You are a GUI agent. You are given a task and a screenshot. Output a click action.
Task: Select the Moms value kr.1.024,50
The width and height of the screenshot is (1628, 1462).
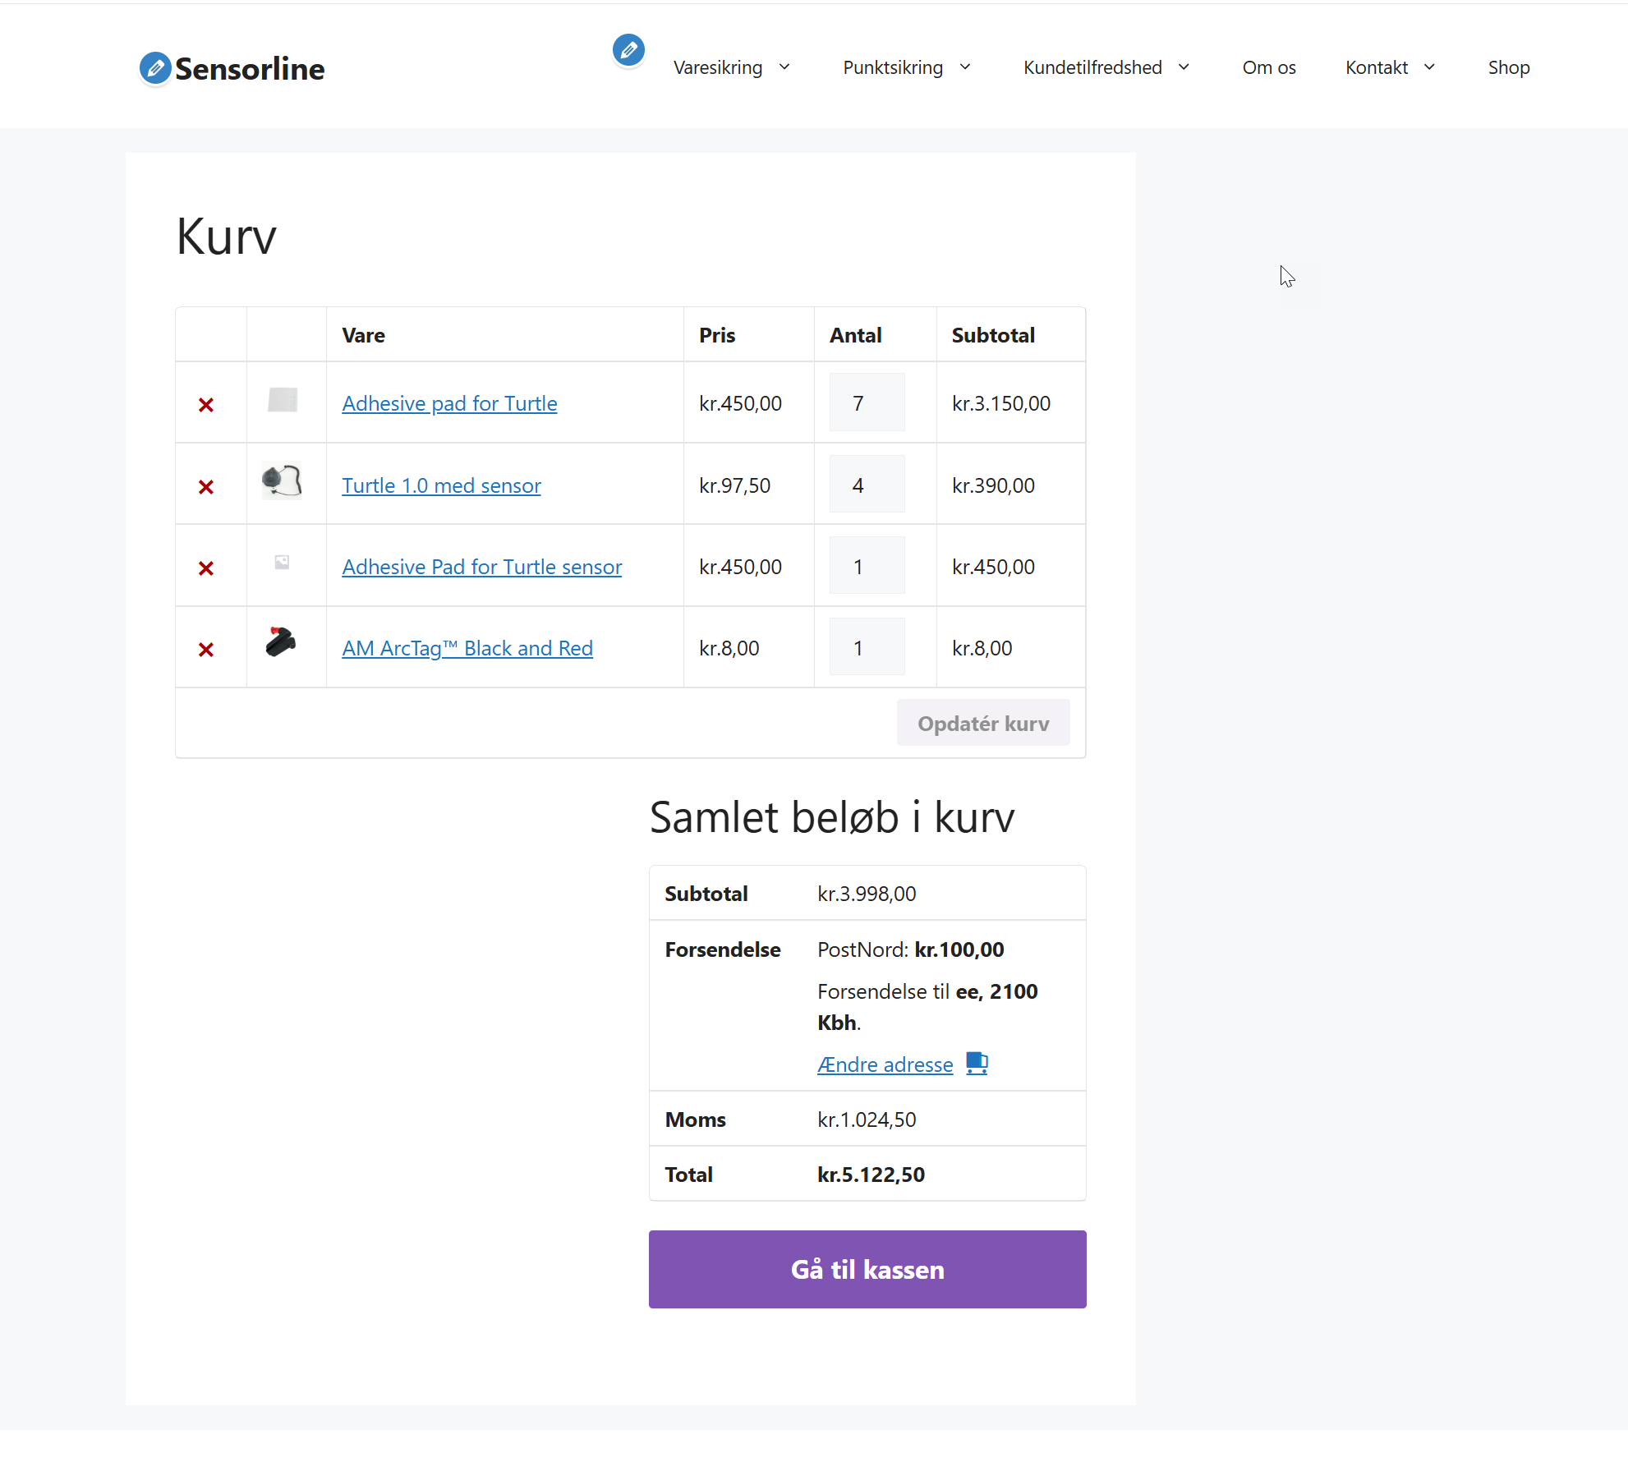[867, 1119]
